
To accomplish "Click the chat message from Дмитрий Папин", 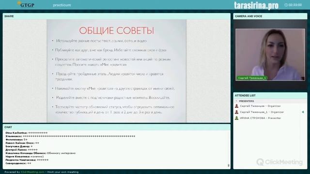I will click(x=21, y=150).
